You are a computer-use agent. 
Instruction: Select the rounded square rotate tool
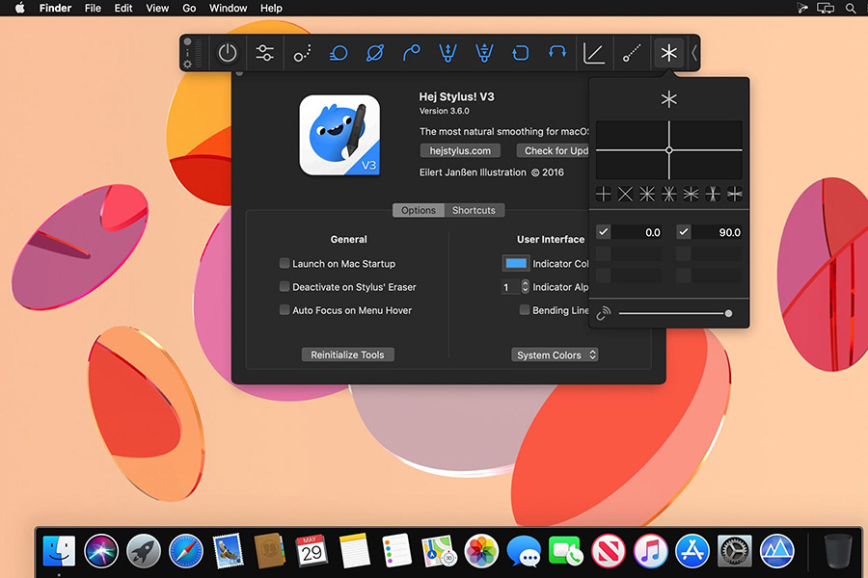pyautogui.click(x=521, y=53)
